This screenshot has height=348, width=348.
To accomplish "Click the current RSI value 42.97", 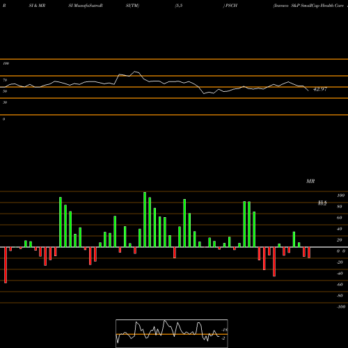I will [x=320, y=89].
